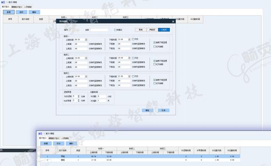The image size is (271, 166).
Task: Close the shift settings dialog
Action: [173, 21]
